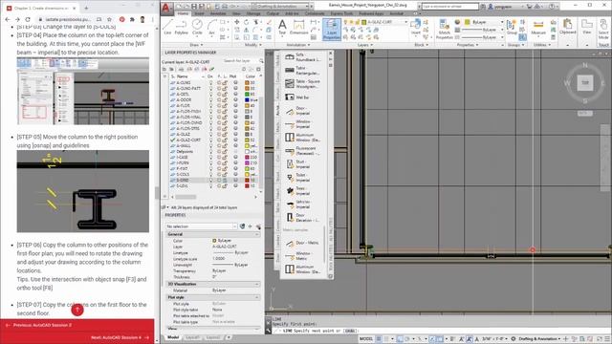Click red scroll-to-top button on webpage

[x=77, y=310]
